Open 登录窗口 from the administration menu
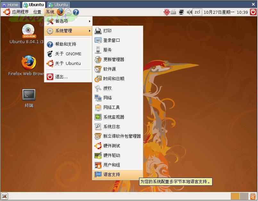This screenshot has height=201, width=258. click(x=118, y=40)
